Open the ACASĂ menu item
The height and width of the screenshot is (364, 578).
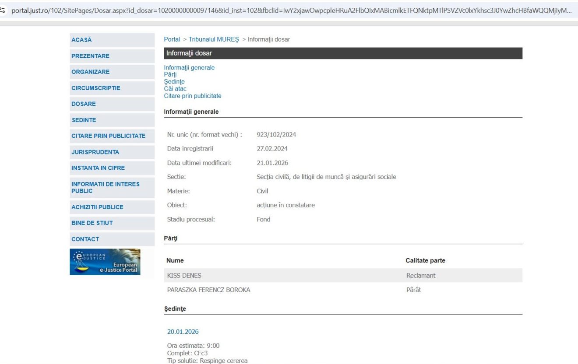tap(82, 40)
